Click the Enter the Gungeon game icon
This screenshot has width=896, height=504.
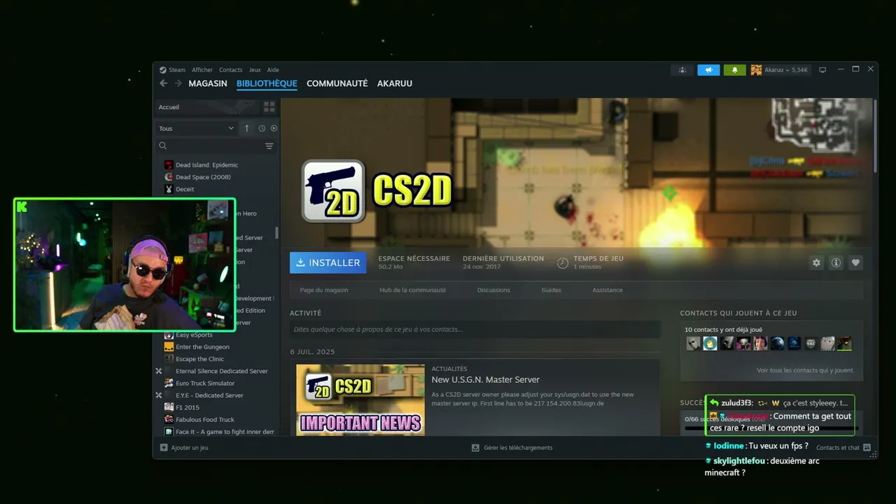pos(169,347)
